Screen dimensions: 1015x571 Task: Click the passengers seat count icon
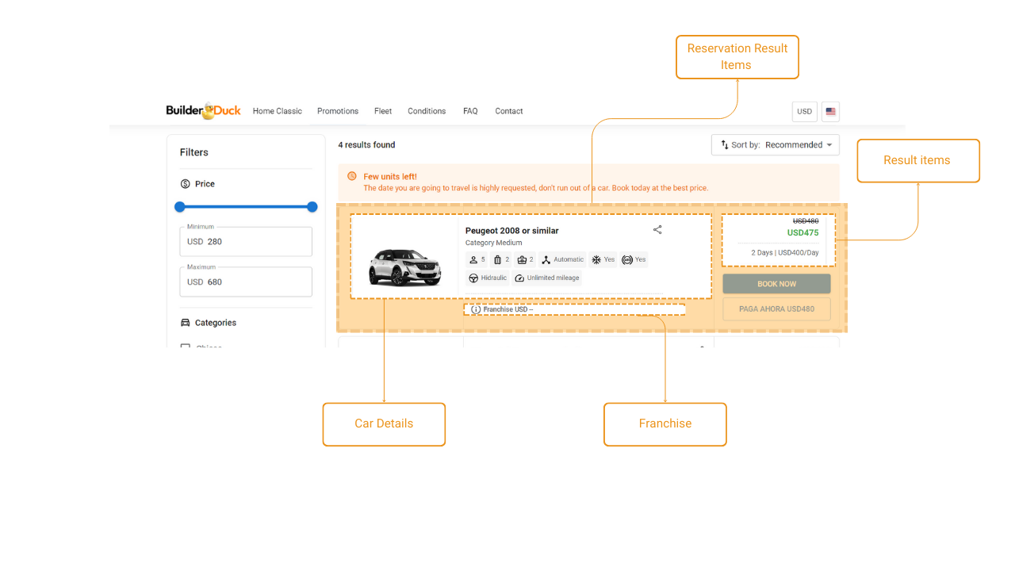(473, 260)
